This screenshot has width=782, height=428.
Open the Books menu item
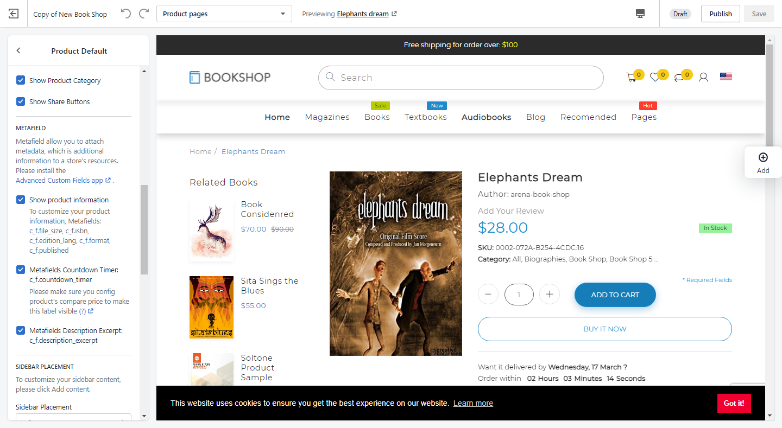[x=377, y=117]
